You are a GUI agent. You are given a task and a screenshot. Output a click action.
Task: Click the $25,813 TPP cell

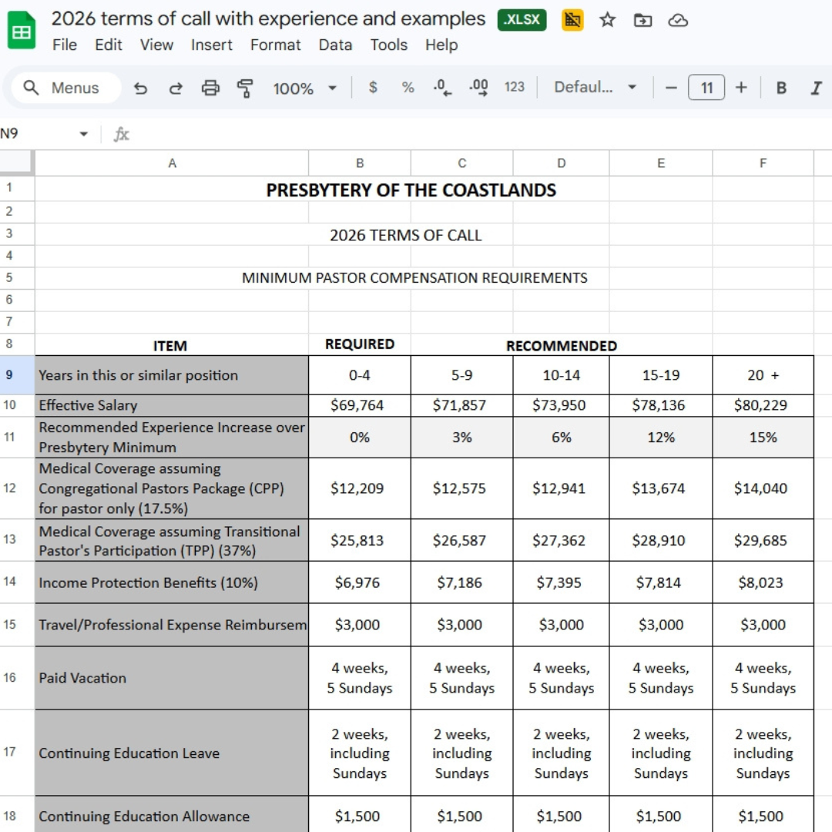pyautogui.click(x=360, y=540)
